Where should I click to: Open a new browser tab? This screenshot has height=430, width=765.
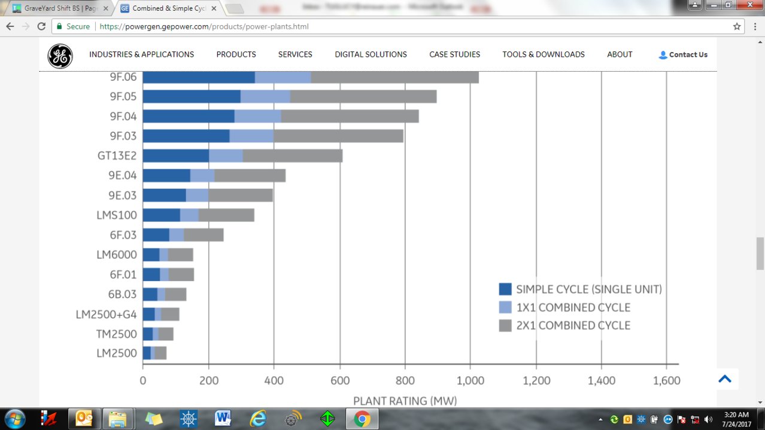click(x=234, y=9)
